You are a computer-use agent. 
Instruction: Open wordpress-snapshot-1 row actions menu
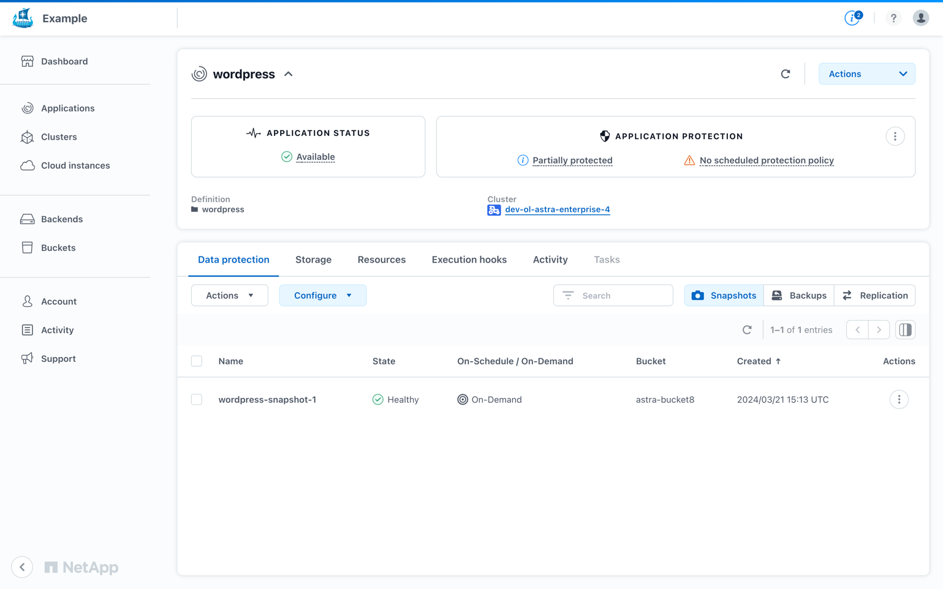(x=899, y=400)
